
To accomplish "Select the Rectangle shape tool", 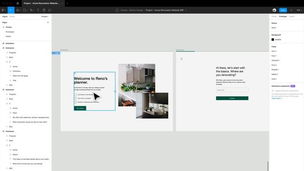I will pos(24,10).
